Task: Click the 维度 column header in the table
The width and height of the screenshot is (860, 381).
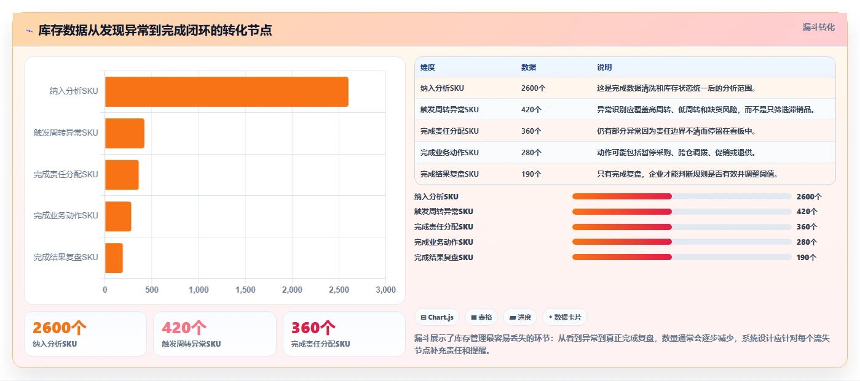Action: tap(428, 67)
